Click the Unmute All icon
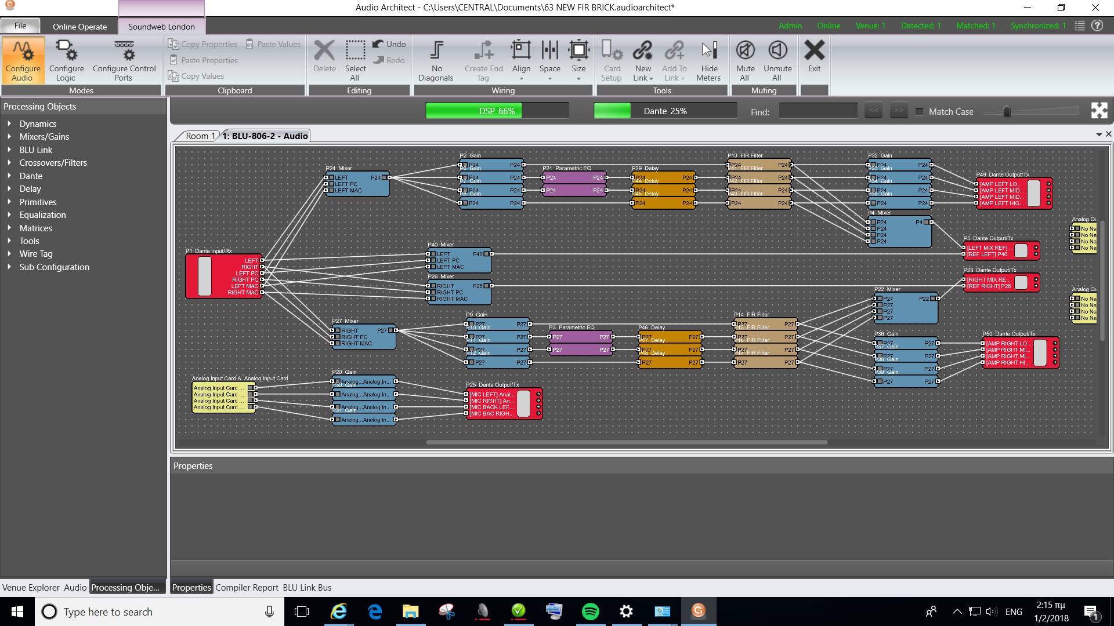 tap(777, 51)
